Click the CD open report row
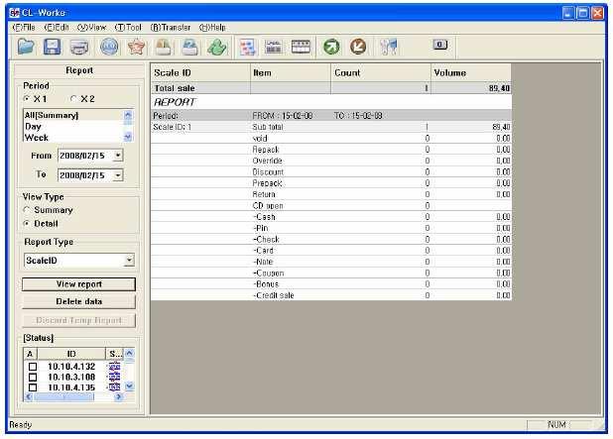 [x=330, y=205]
